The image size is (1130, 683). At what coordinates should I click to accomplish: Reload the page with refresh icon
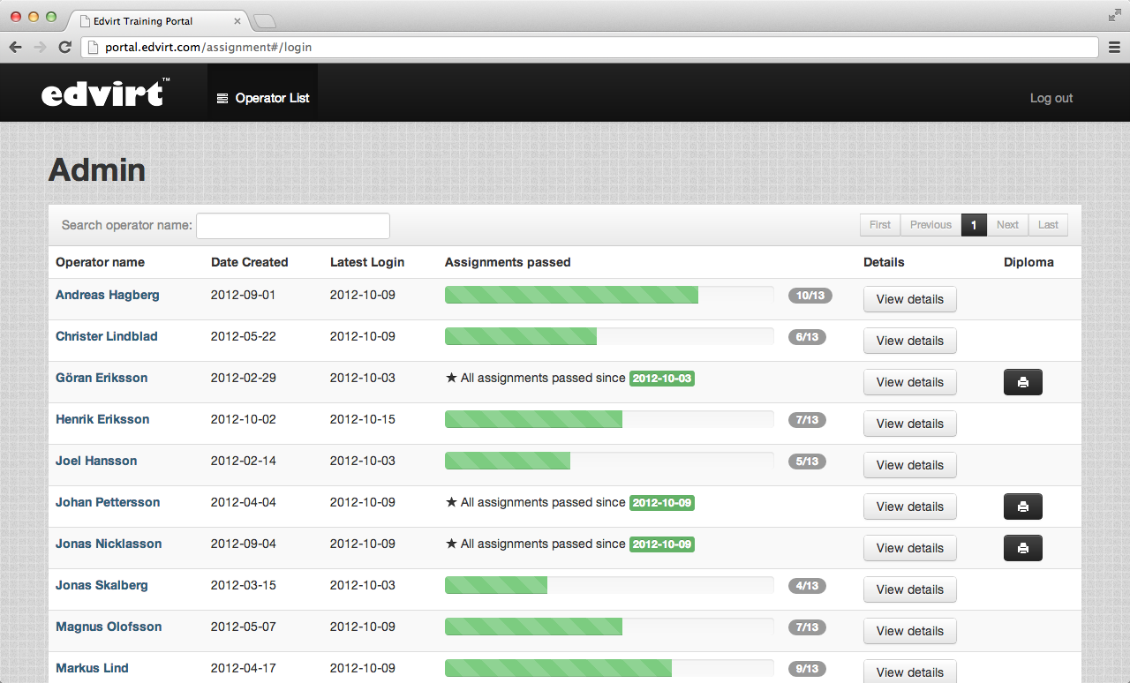pos(64,47)
